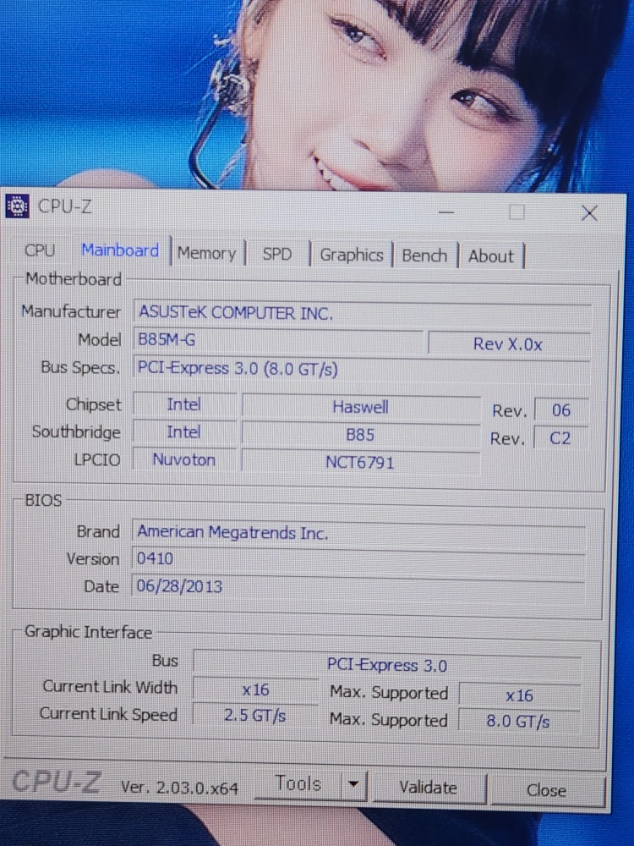
Task: Click the Current Link Width x16 value
Action: pyautogui.click(x=255, y=689)
